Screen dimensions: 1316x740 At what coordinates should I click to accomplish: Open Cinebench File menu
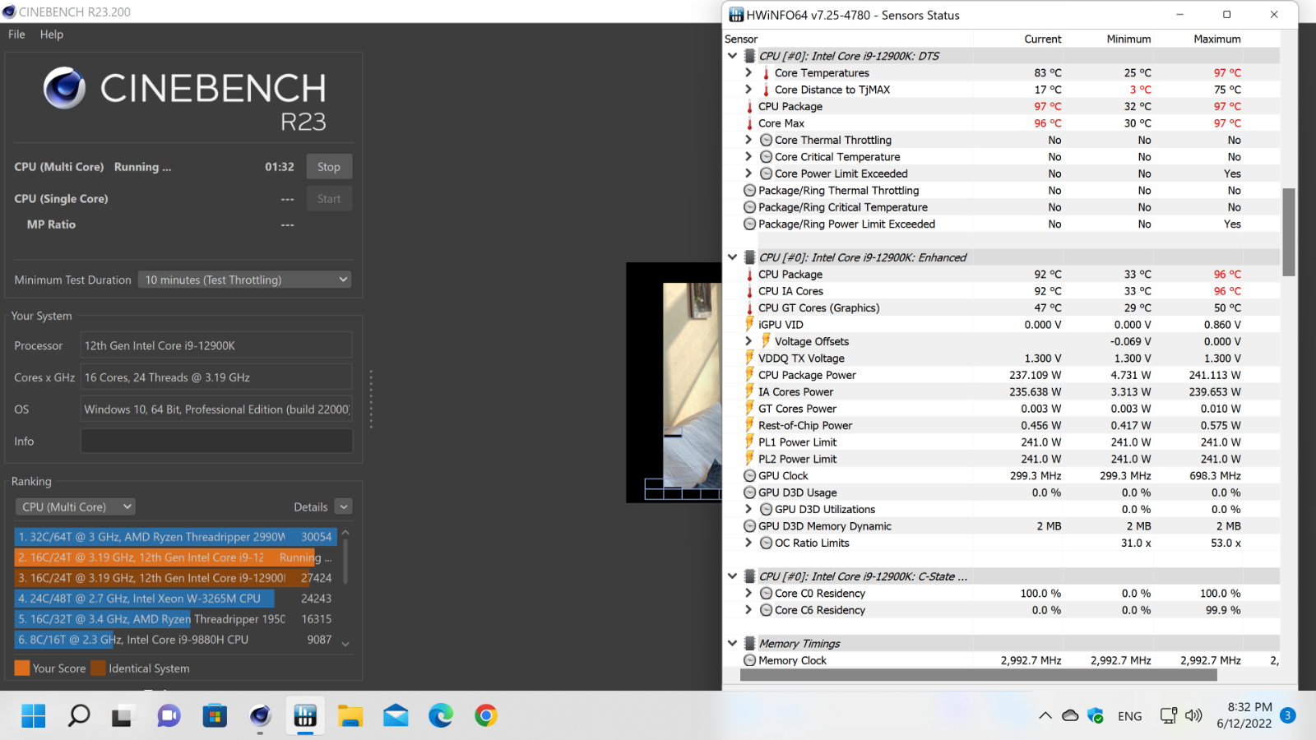point(16,35)
